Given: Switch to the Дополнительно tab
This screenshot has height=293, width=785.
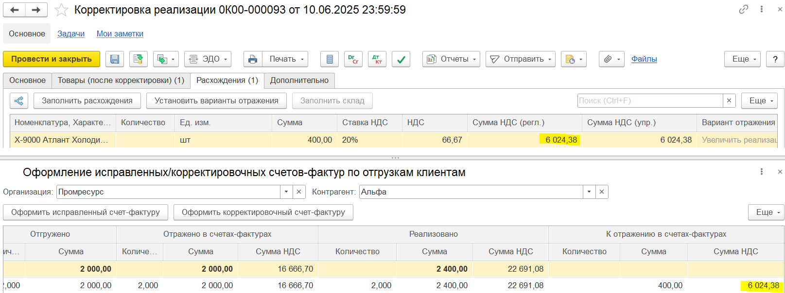Looking at the screenshot, I should [x=299, y=81].
